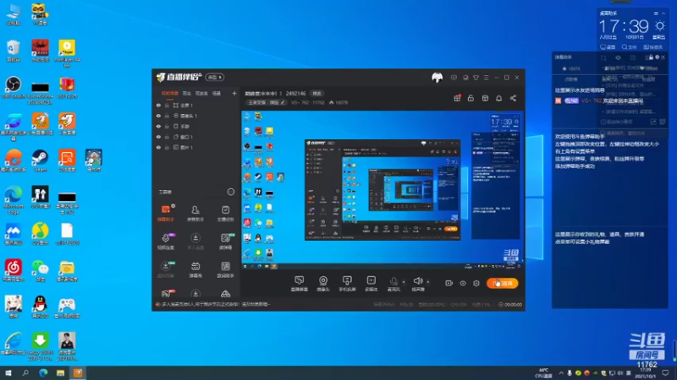Image resolution: width=677 pixels, height=380 pixels.
Task: Open the camera source in bottom toolbar
Action: pos(323,284)
